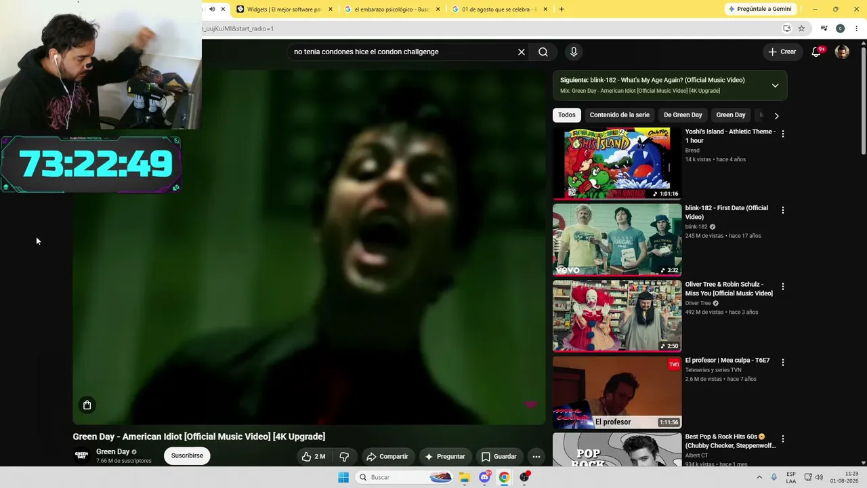The height and width of the screenshot is (488, 867).
Task: Click the Suscribirse button
Action: (x=187, y=455)
